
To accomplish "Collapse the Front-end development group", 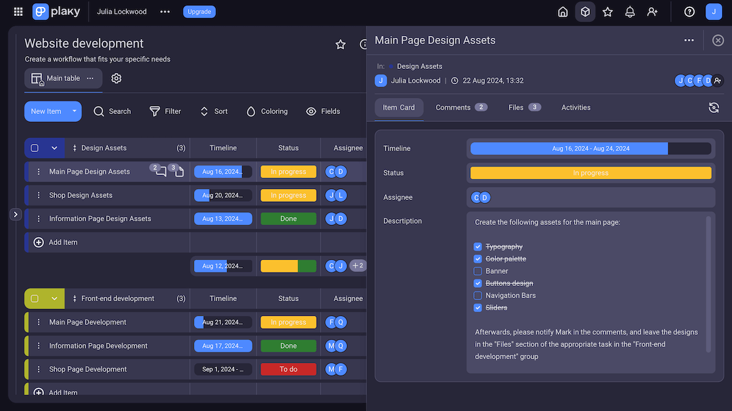I will pos(54,299).
